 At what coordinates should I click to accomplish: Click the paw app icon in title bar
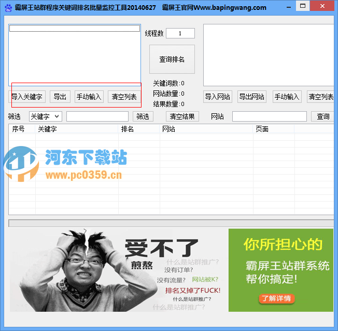[x=8, y=8]
